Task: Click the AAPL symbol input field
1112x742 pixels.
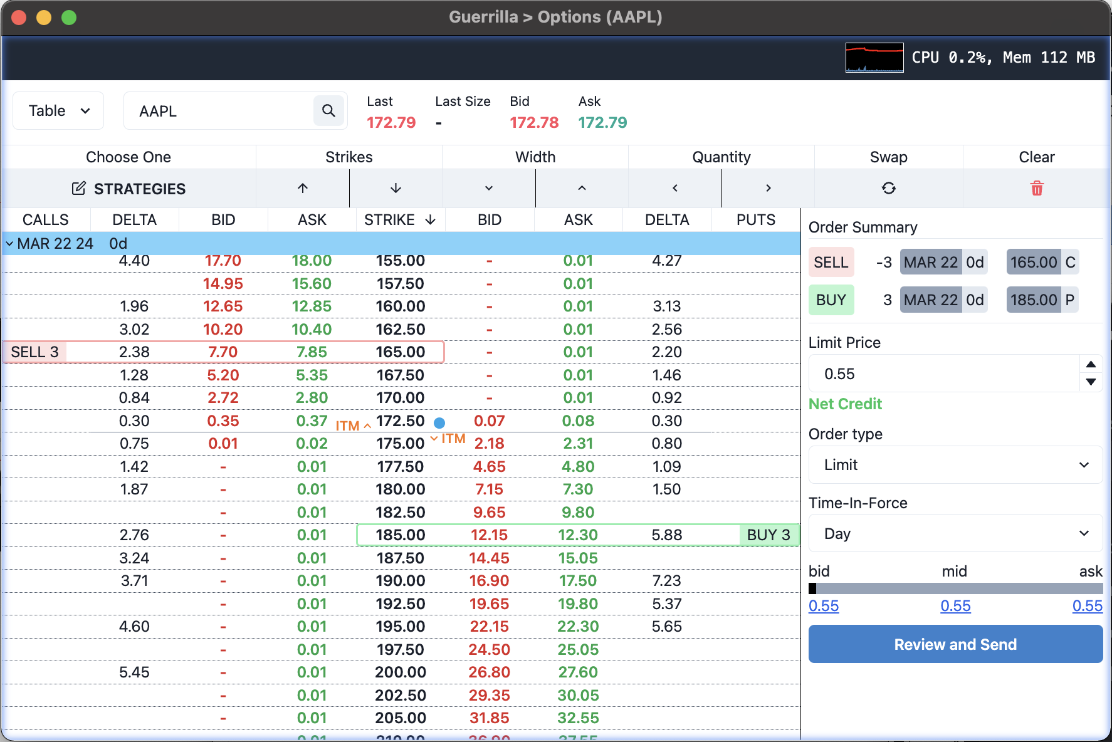Action: [219, 111]
